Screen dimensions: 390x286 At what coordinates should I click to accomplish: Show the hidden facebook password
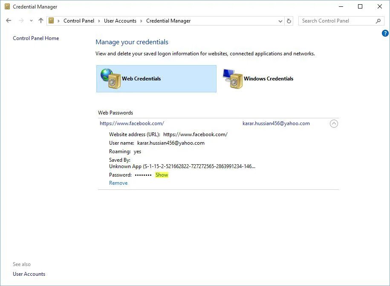point(162,174)
